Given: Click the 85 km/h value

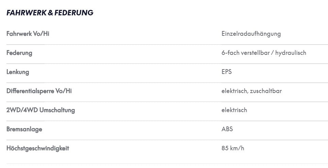Looking at the screenshot, I should point(233,148).
